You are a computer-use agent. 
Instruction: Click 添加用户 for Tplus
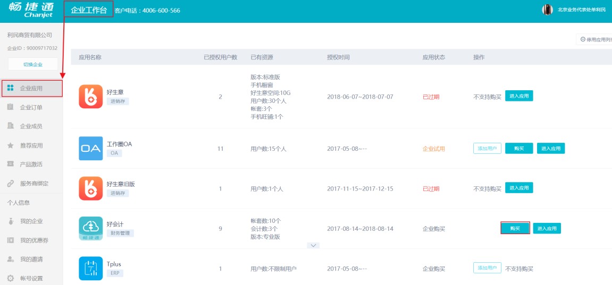click(x=487, y=268)
